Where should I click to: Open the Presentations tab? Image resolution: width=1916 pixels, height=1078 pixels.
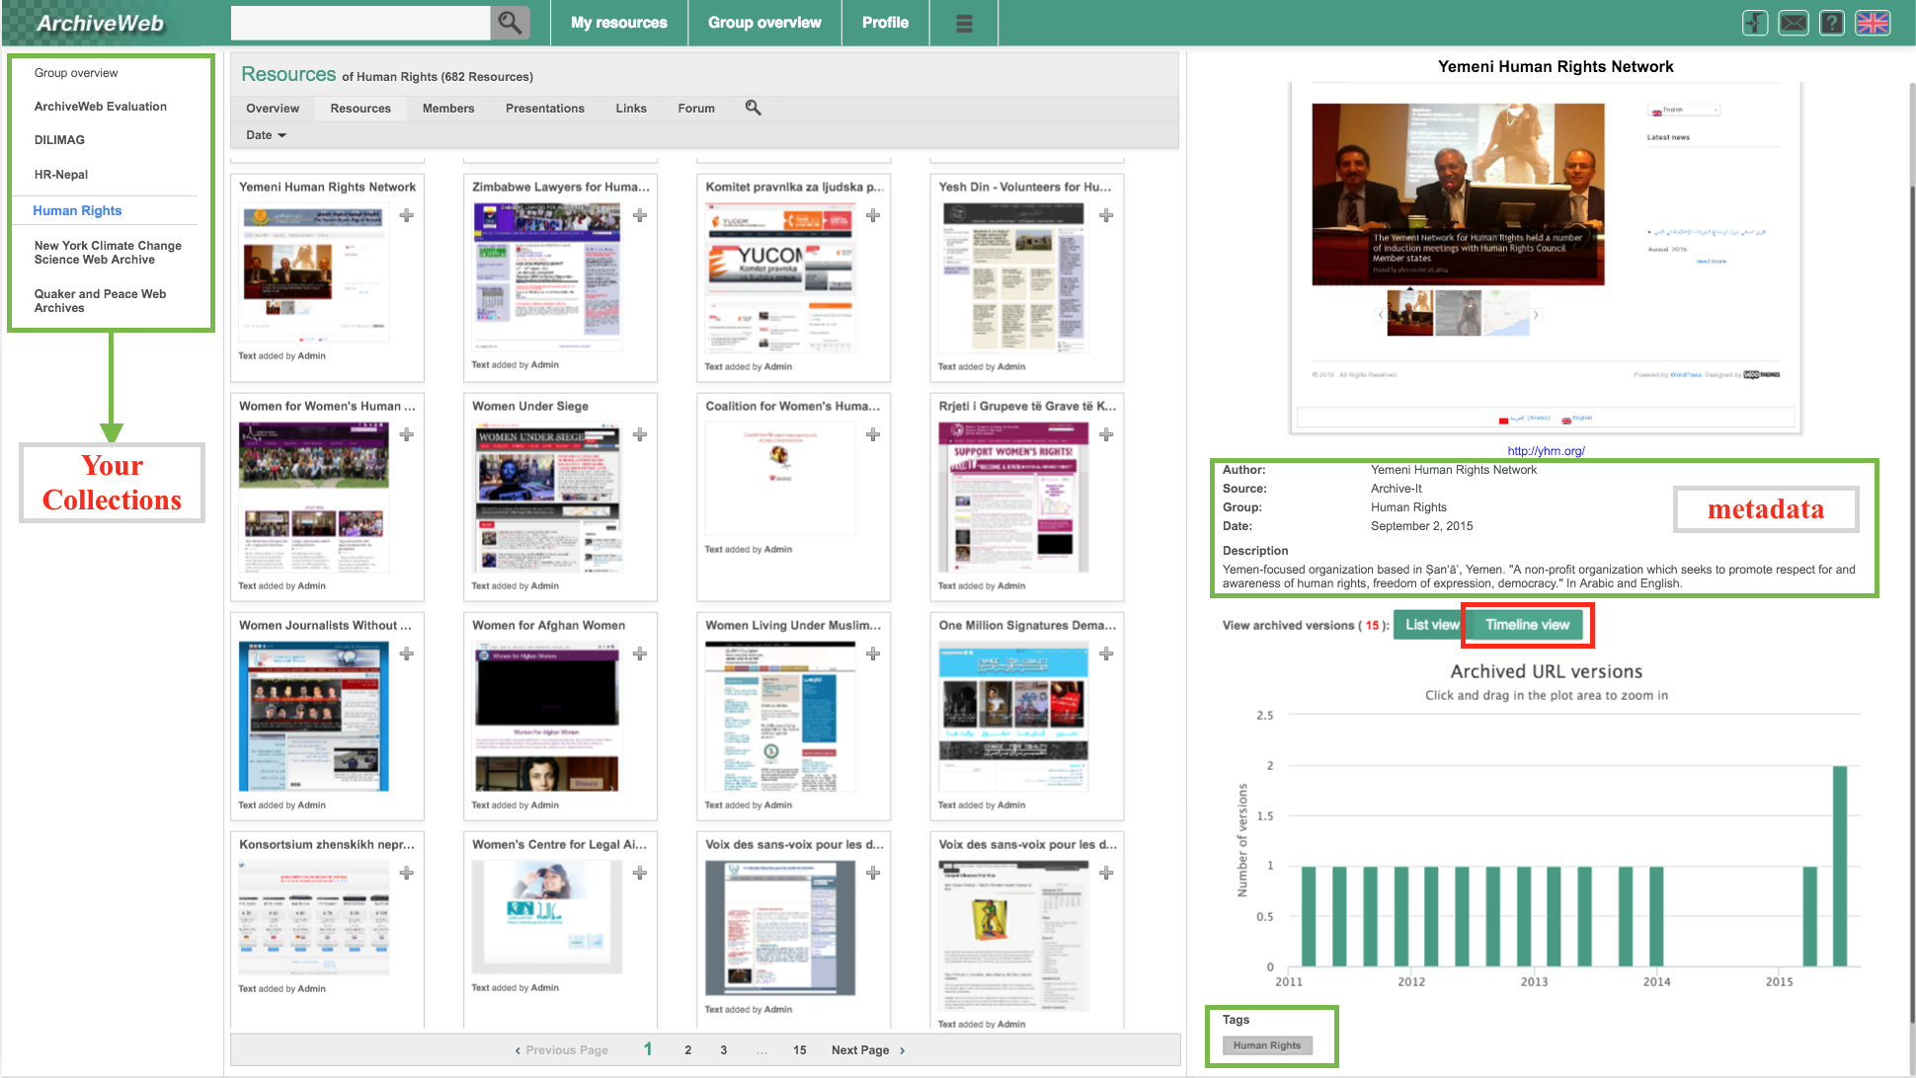point(544,109)
